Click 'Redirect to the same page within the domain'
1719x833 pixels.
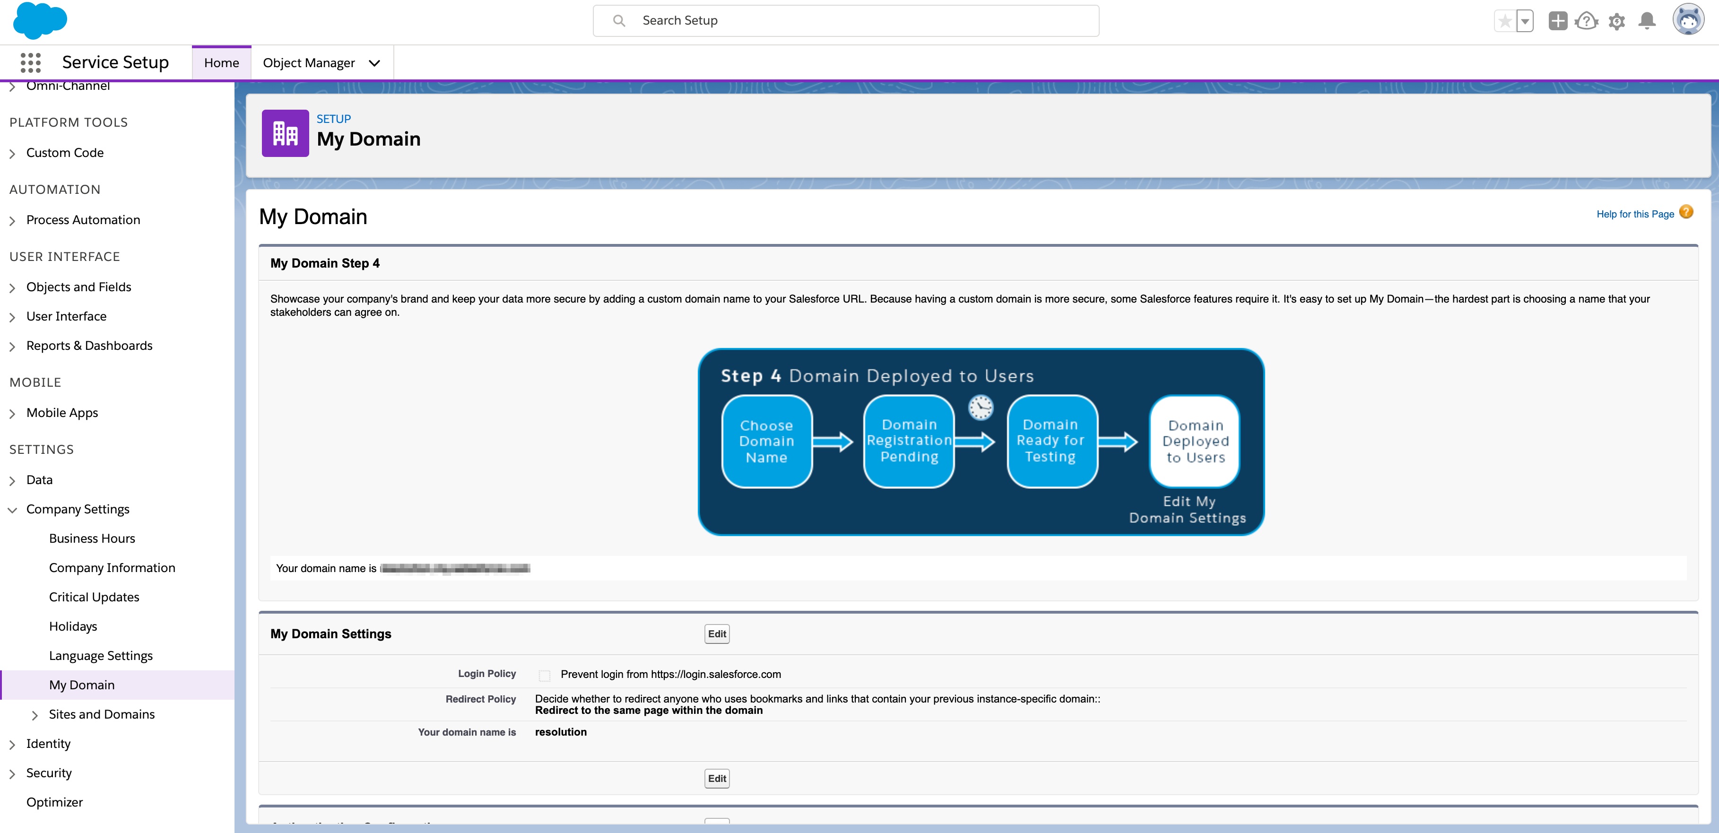point(649,711)
